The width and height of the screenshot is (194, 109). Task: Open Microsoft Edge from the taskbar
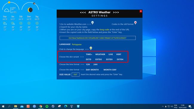66,106
